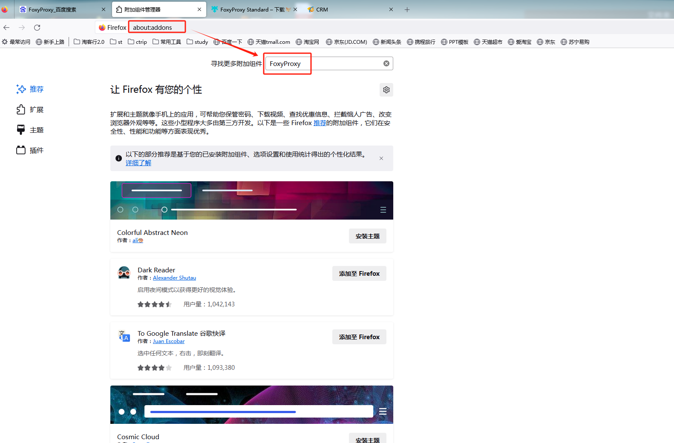Screen dimensions: 674x443
Task: Click the To Google Translate 谷歌快译 title
Action: click(181, 334)
